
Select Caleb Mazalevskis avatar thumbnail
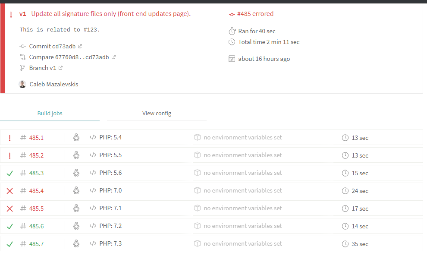point(22,84)
